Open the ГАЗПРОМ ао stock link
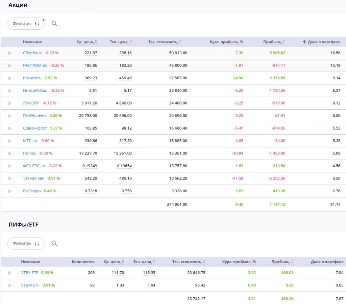Screen dimensions: 346x304 coord(35,65)
